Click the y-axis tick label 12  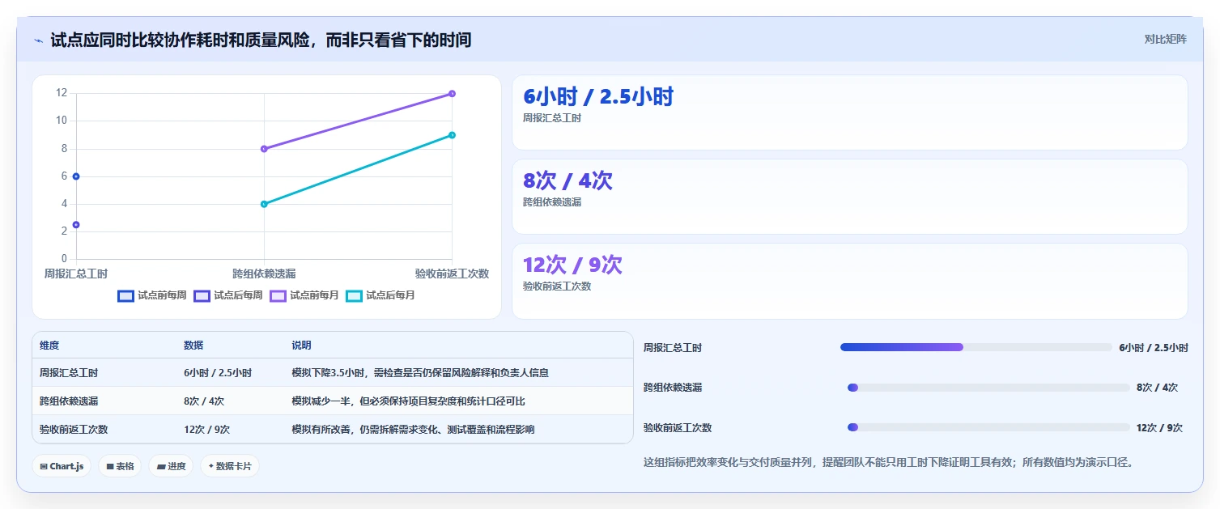[62, 93]
